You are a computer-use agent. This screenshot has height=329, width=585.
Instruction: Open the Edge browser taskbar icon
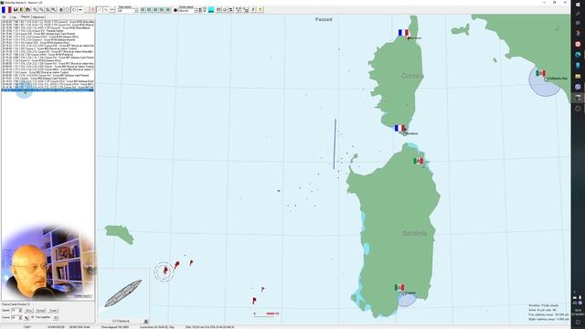(x=578, y=55)
